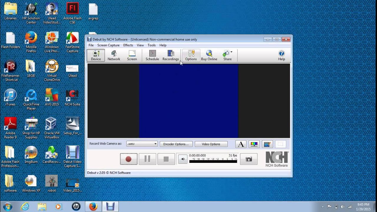
Task: Expand the Share dropdown arrow
Action: 232,52
